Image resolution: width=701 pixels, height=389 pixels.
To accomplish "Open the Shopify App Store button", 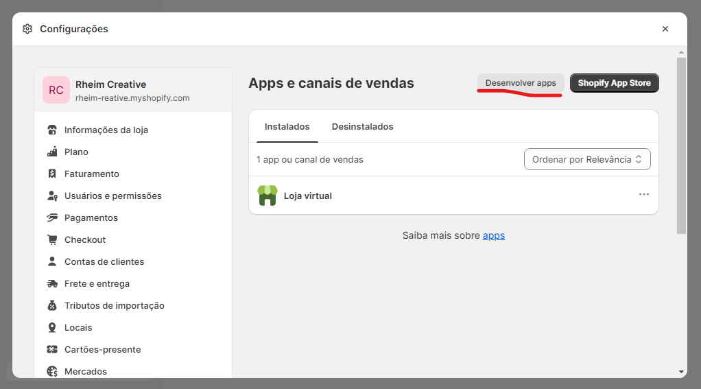I will (x=615, y=83).
